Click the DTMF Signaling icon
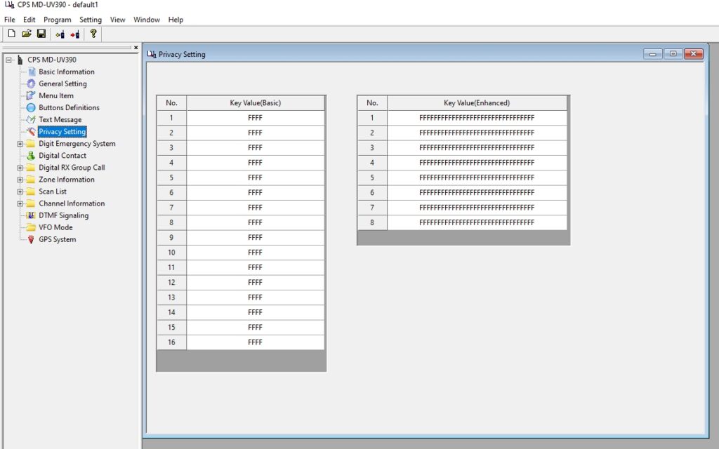This screenshot has width=719, height=449. point(62,215)
